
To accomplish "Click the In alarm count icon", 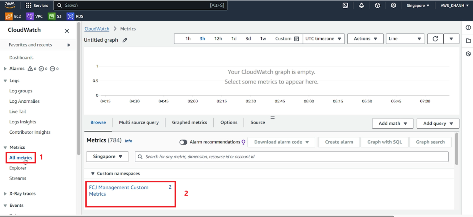I will pos(30,69).
